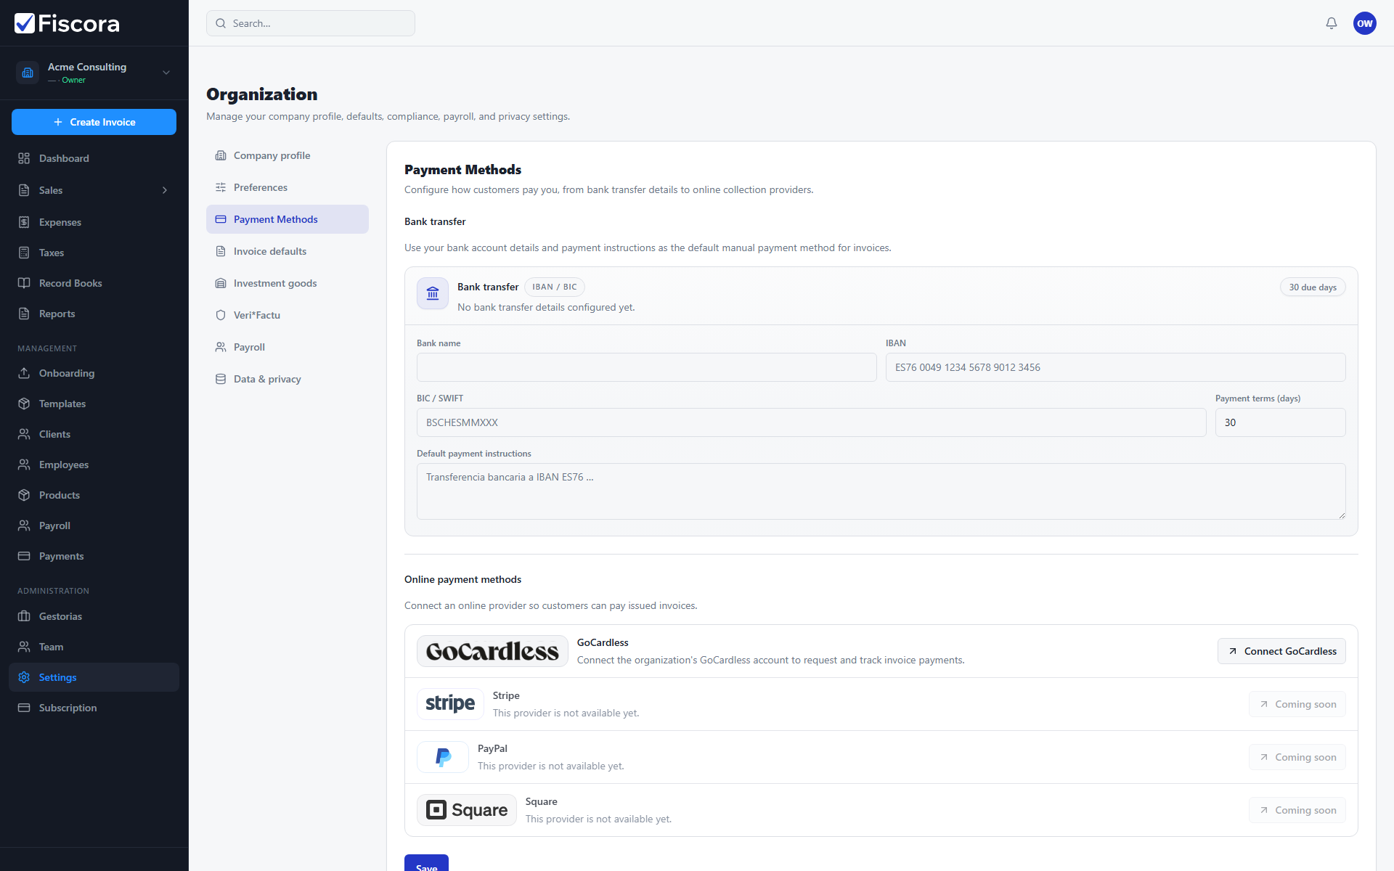Click the Gestorias briefcase icon
Screen dimensions: 1394x871
click(x=24, y=616)
